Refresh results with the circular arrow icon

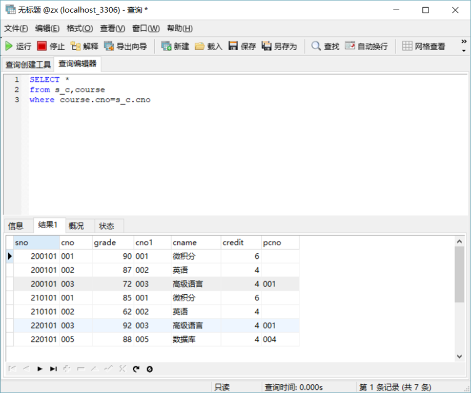pos(136,369)
